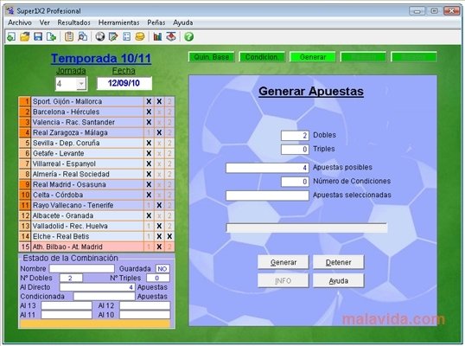Viewport: 465px width, 346px height.
Task: Open file with the yellow folder icon
Action: tap(25, 37)
